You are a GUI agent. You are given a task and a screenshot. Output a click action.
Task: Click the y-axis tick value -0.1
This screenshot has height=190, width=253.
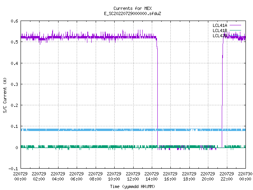13,169
